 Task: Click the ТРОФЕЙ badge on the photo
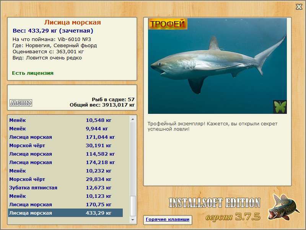tap(168, 24)
